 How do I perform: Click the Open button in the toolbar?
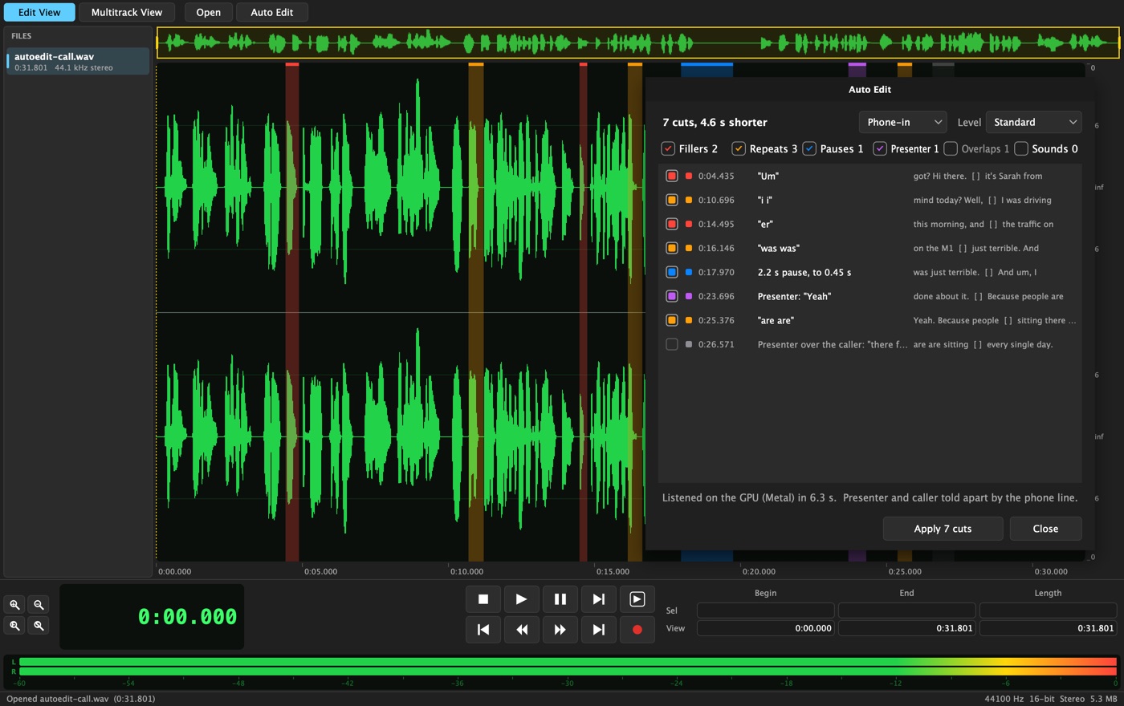pyautogui.click(x=209, y=12)
